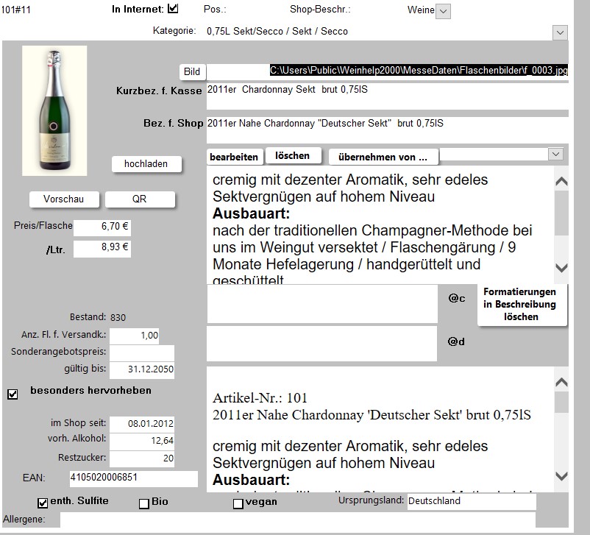The width and height of the screenshot is (590, 535).
Task: Generate a QR code with QR button
Action: pyautogui.click(x=140, y=199)
